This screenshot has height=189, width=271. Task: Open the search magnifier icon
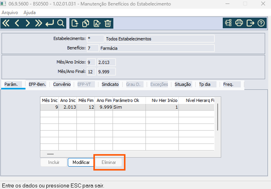tap(60, 23)
